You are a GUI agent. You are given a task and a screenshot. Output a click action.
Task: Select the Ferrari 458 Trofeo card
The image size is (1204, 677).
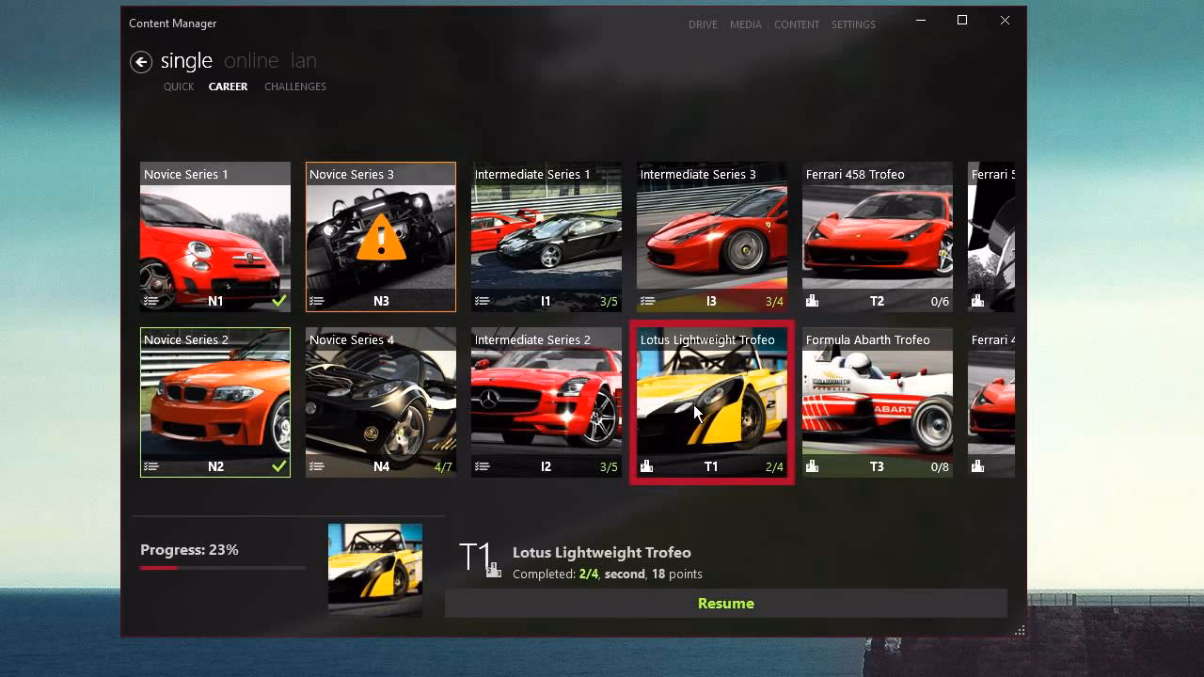coord(878,237)
